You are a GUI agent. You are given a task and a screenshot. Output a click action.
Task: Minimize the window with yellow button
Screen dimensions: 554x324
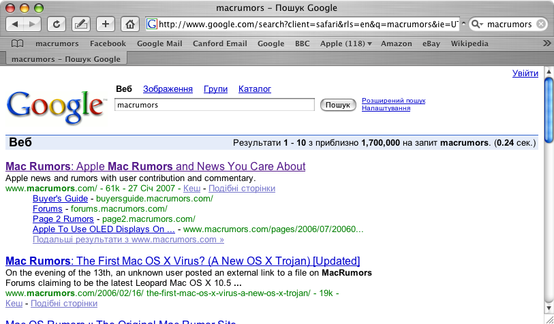(x=25, y=7)
